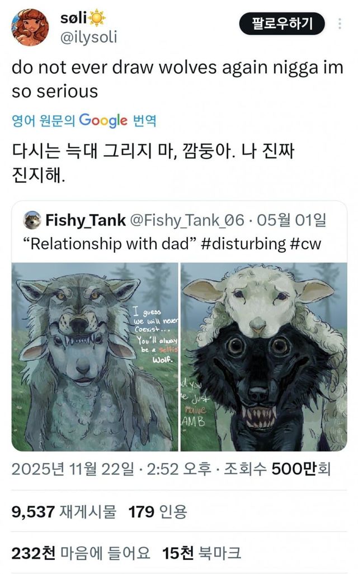The height and width of the screenshot is (574, 358).
Task: Click the Google logo in translation notice
Action: 103,120
